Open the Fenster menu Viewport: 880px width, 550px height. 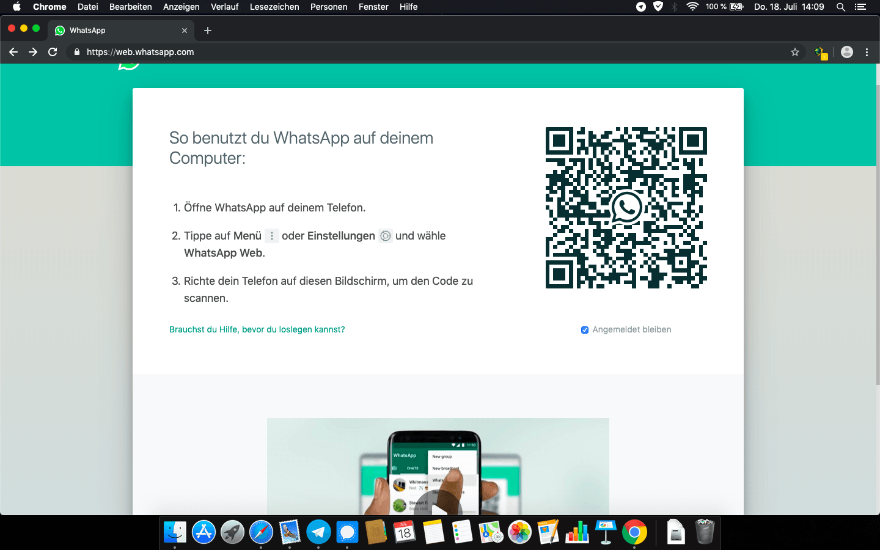[373, 7]
